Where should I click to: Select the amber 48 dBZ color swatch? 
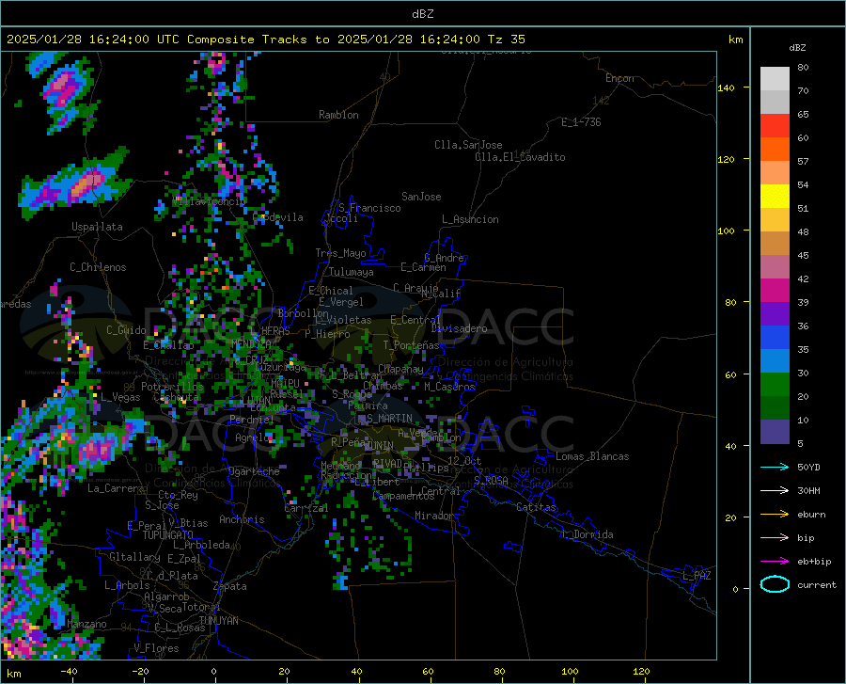775,220
